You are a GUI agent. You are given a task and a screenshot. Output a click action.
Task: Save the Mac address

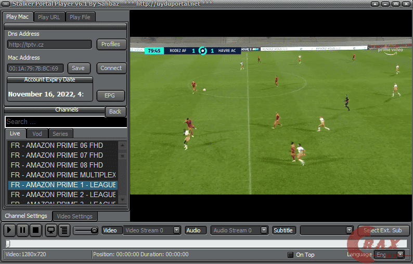click(x=78, y=68)
